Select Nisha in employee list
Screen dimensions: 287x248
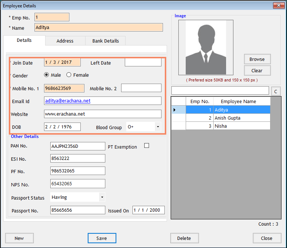click(241, 126)
